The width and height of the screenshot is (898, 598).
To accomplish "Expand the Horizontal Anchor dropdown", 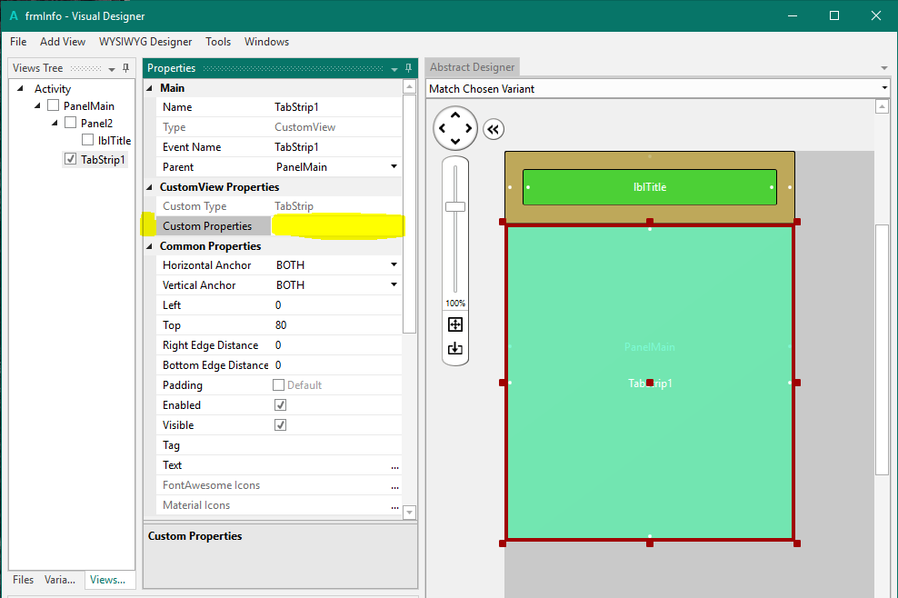I will 394,265.
